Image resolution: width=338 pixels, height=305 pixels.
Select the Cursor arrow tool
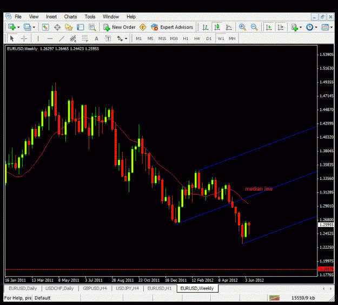tap(12, 38)
